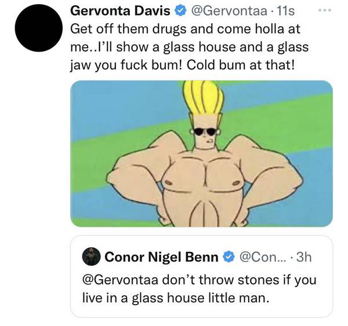Viewport: 348px width, 326px height.
Task: Click Gervonta Davis's black profile avatar
Action: 35,28
